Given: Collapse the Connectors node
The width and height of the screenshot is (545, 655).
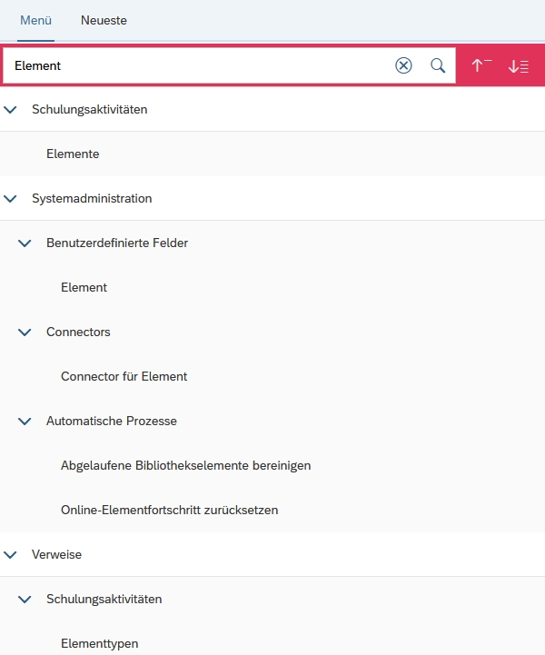Looking at the screenshot, I should pos(25,332).
